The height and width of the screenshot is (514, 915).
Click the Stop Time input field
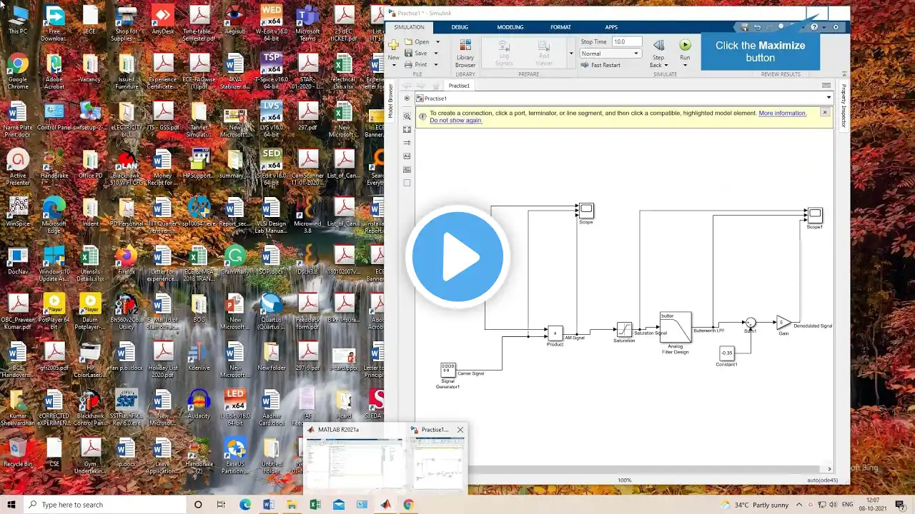[625, 42]
